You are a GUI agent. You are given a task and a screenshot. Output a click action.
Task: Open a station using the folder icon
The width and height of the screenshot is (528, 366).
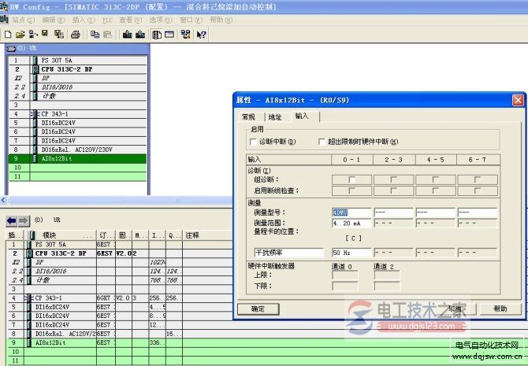(20, 35)
